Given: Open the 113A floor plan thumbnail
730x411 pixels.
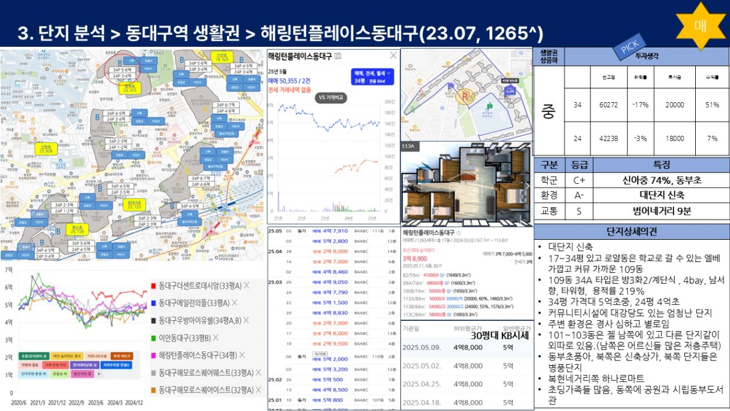Looking at the screenshot, I should (x=466, y=185).
